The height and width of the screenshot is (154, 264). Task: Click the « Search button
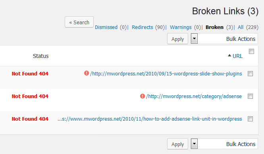pos(79,22)
